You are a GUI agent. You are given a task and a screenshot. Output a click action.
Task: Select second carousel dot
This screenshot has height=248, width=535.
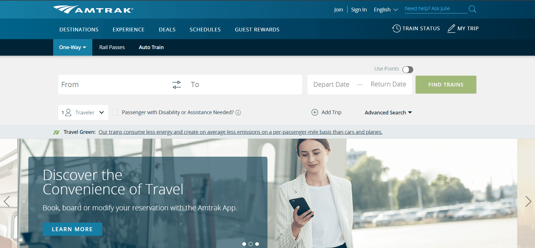point(251,244)
